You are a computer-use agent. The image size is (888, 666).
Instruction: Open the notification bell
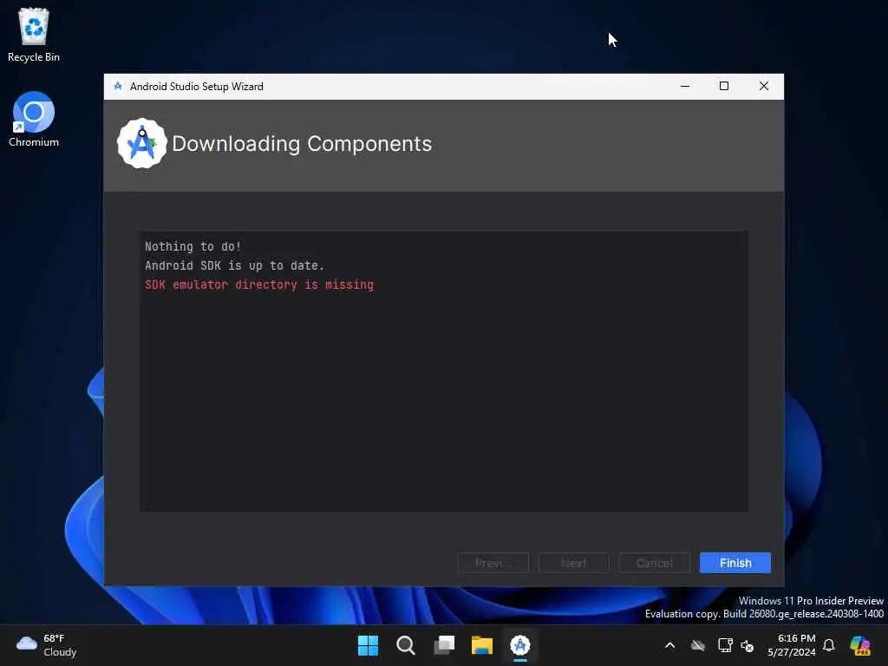(x=828, y=645)
